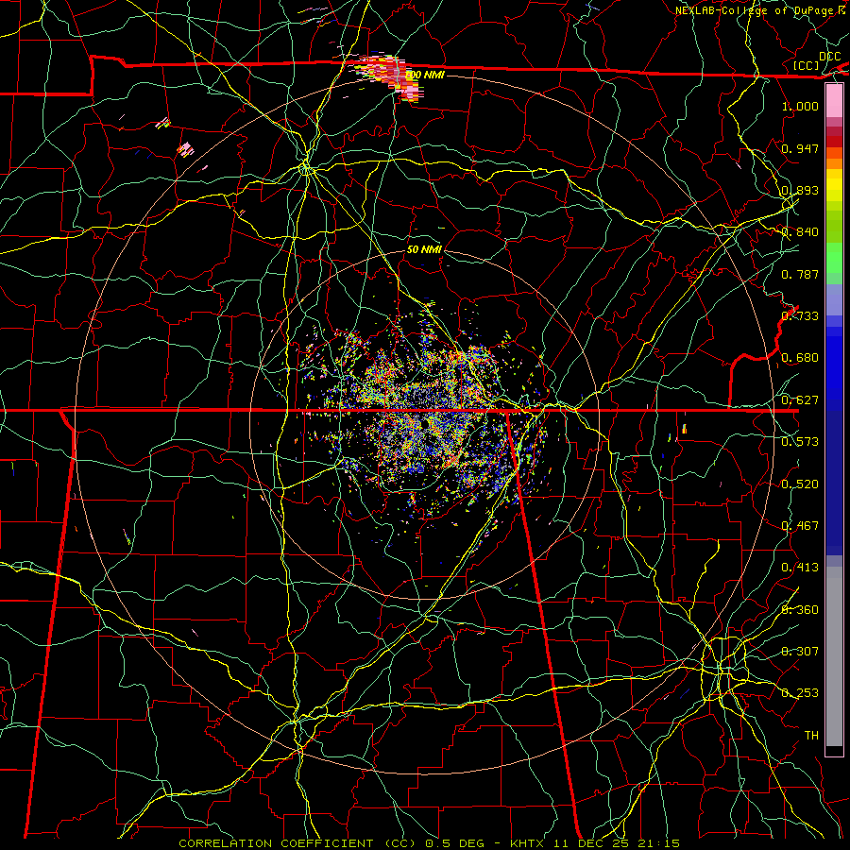Select the 0.253 legend value
850x850 pixels.
800,693
